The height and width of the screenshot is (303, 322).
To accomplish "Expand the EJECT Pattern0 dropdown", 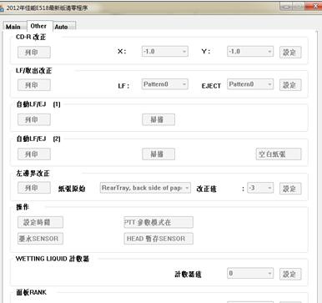I will (250, 84).
